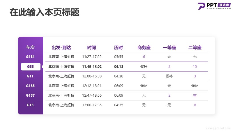Click the 12:47-18:56 time cell
Image resolution: width=233 pixels, height=131 pixels.
(x=92, y=95)
